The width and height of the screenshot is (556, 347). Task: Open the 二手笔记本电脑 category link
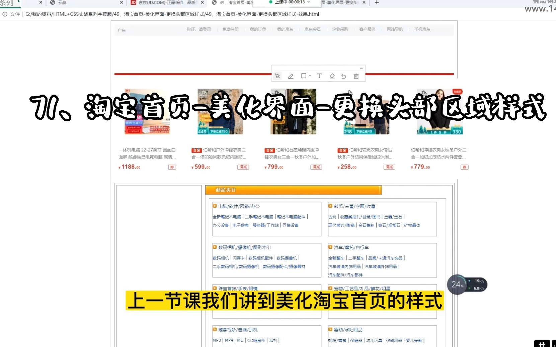pos(259,217)
